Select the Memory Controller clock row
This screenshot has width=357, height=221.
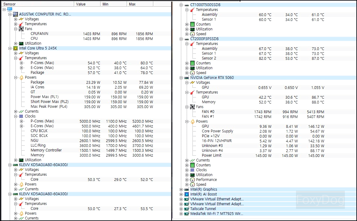pyautogui.click(x=86, y=150)
